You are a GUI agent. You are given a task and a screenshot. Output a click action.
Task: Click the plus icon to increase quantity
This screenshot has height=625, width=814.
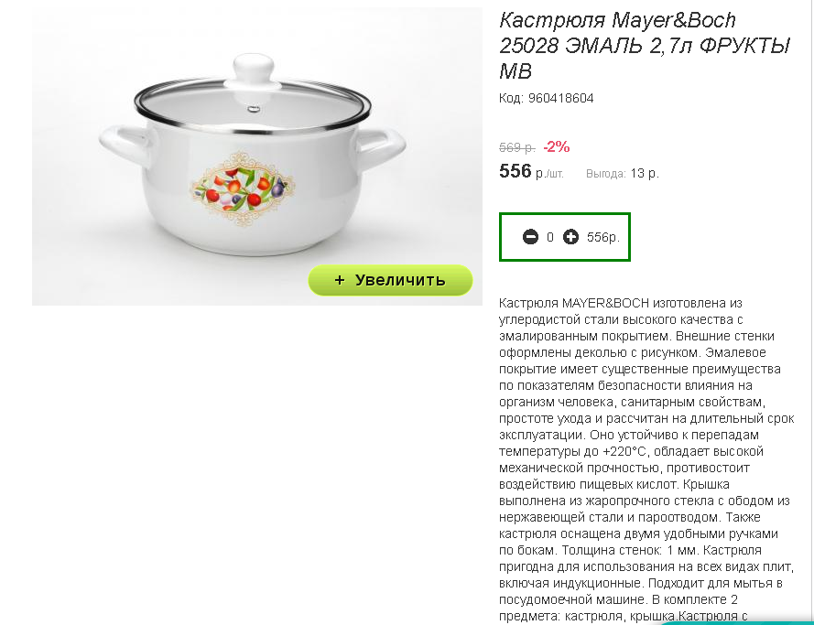[x=570, y=237]
